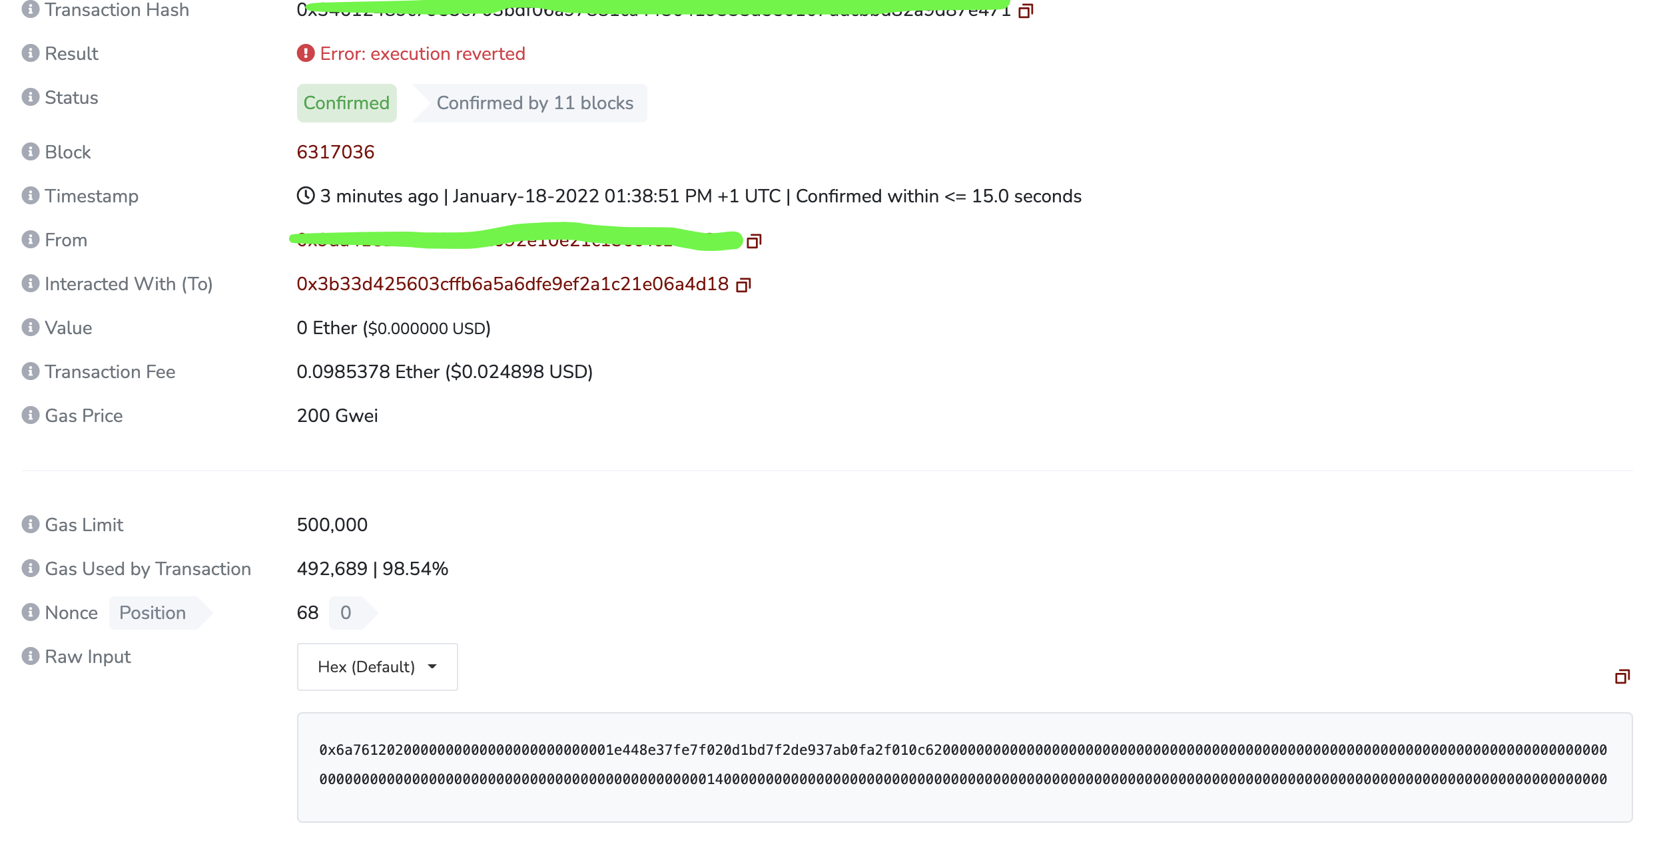Click the Raw Input copy icon
The height and width of the screenshot is (844, 1669).
[x=1622, y=676]
